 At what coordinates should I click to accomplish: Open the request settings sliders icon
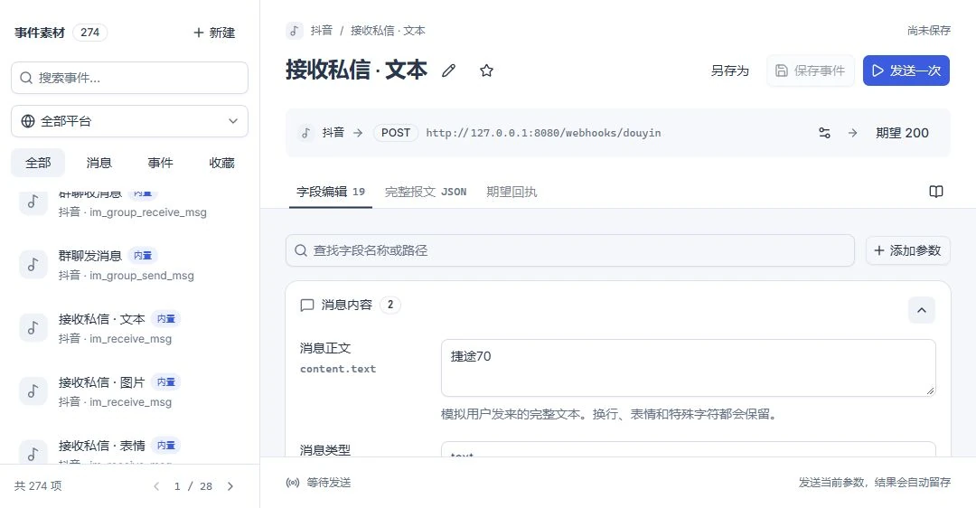tap(824, 133)
